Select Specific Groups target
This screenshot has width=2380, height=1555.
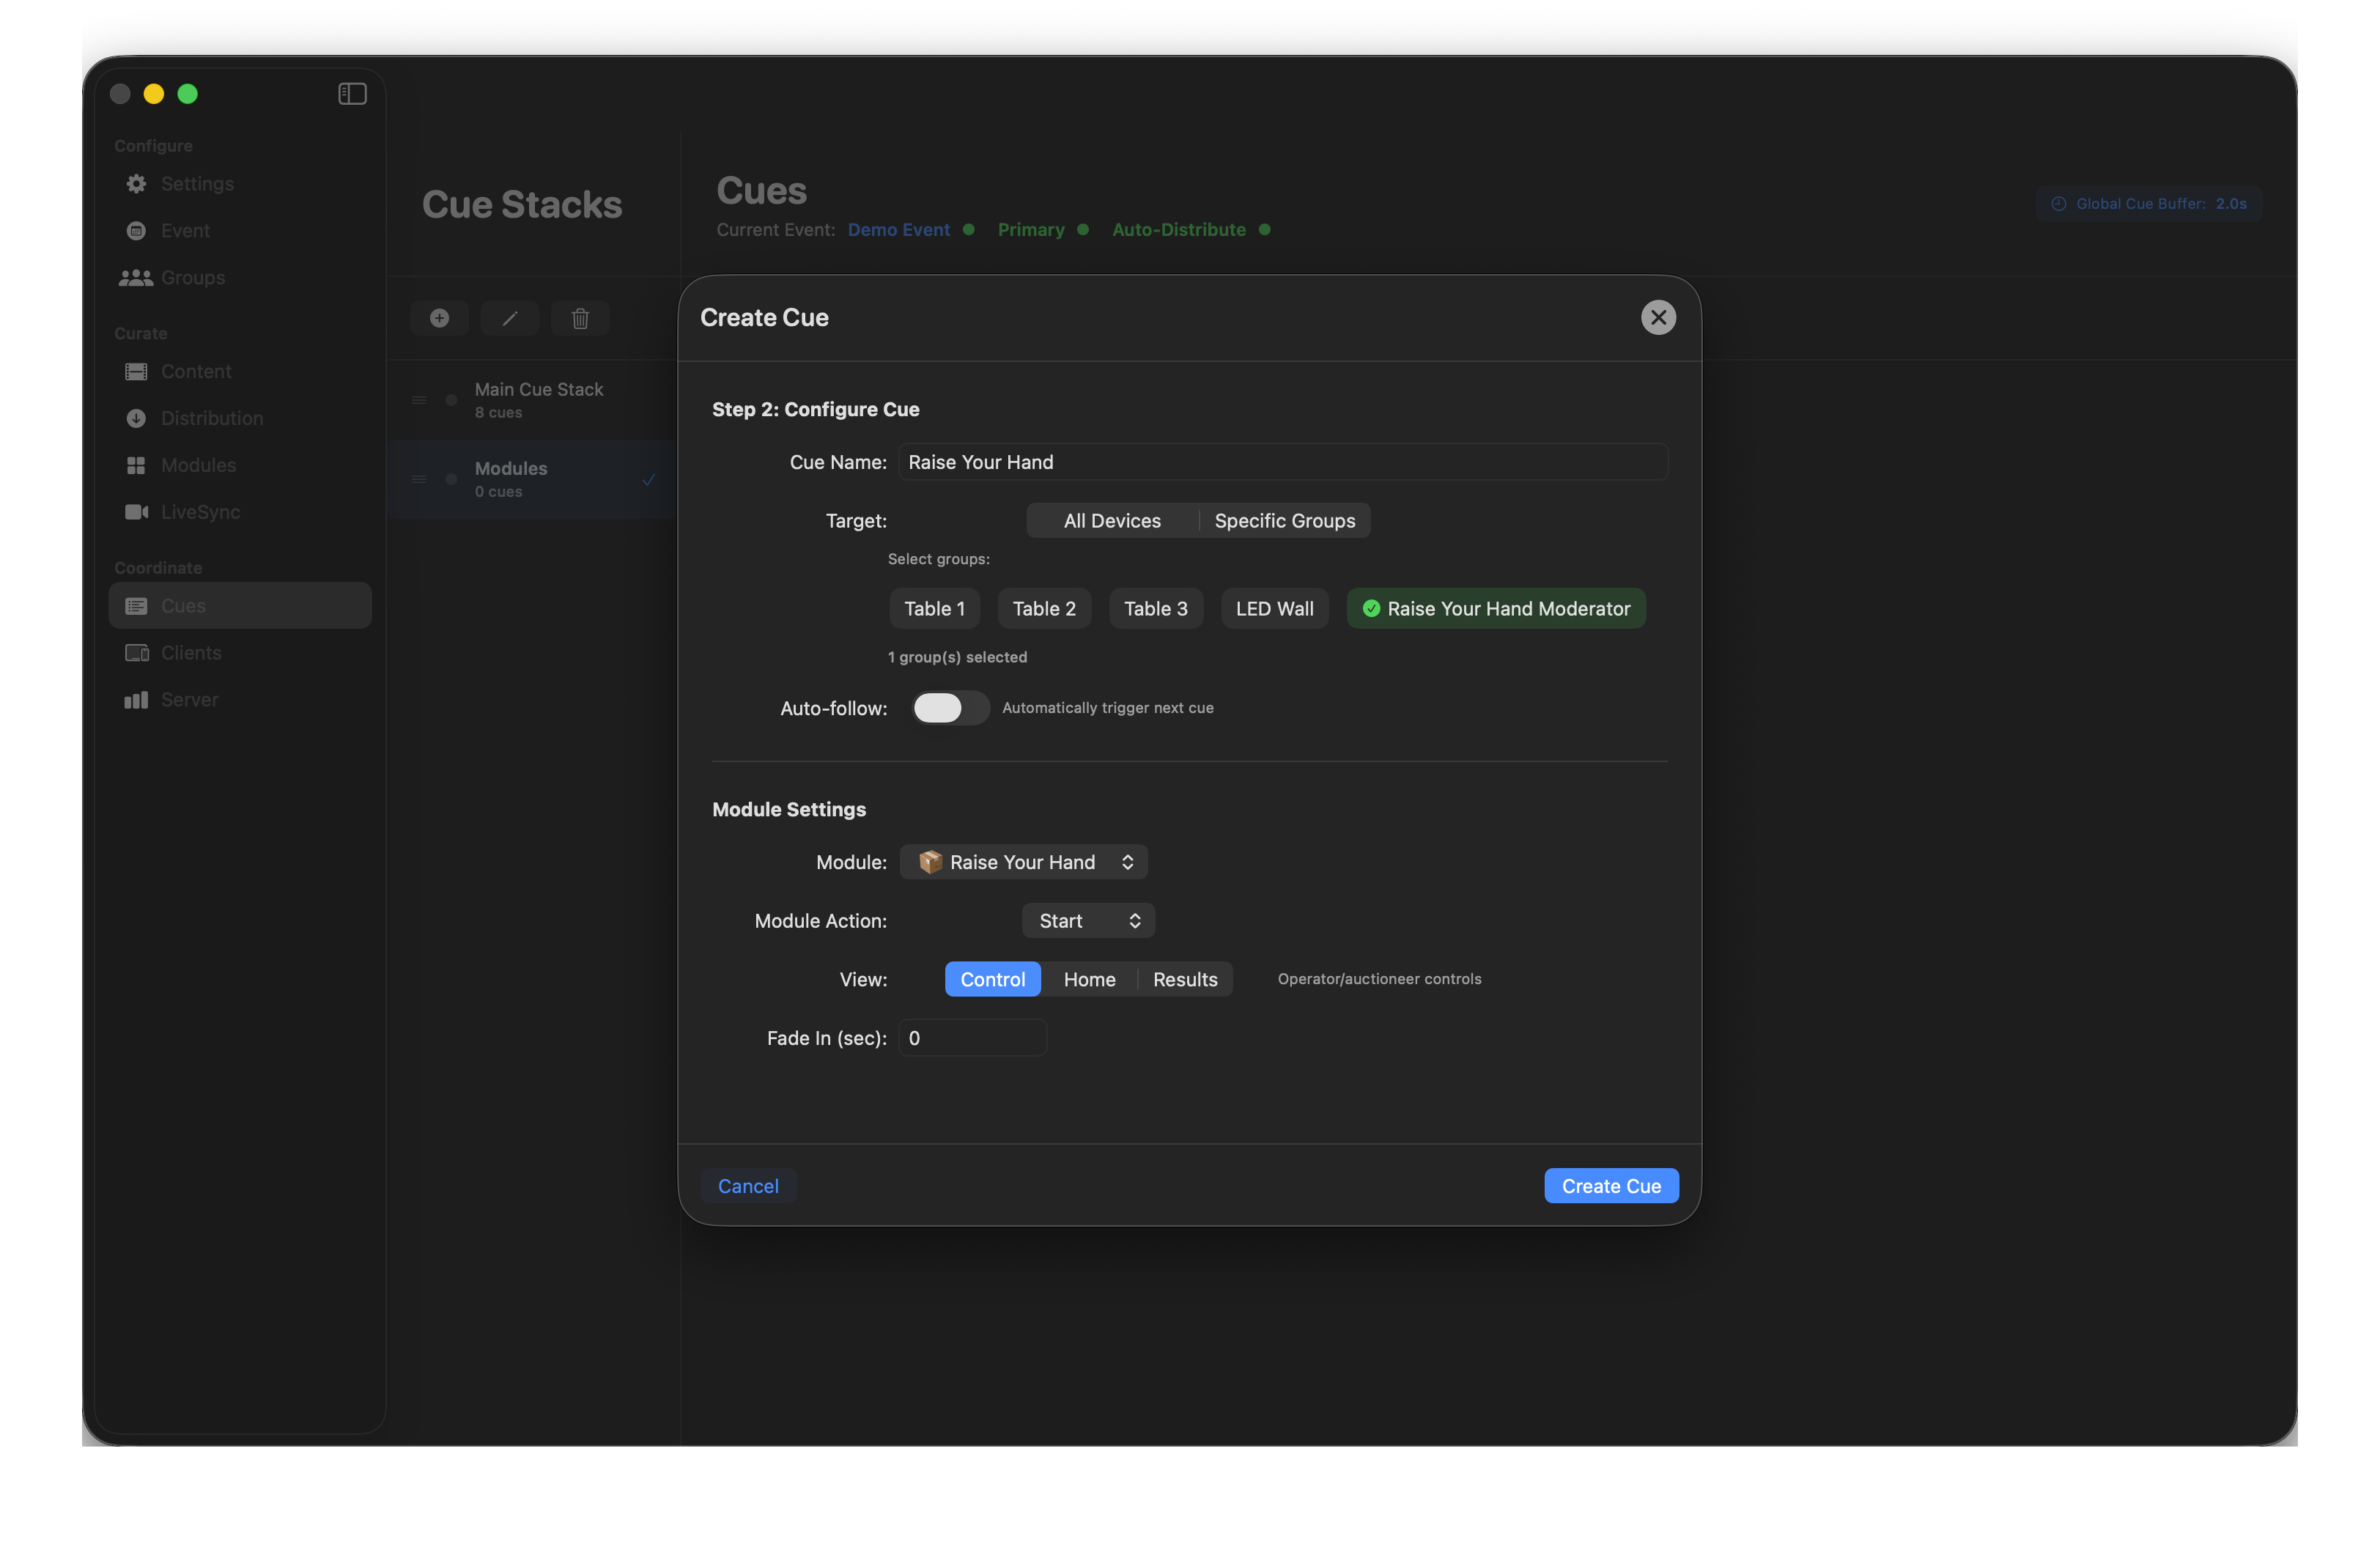click(x=1285, y=521)
